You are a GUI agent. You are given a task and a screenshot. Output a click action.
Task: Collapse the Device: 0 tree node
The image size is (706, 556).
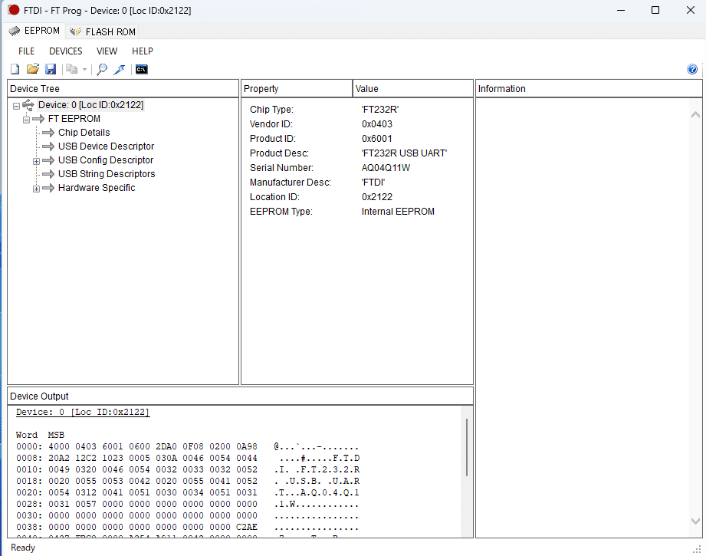coord(17,107)
